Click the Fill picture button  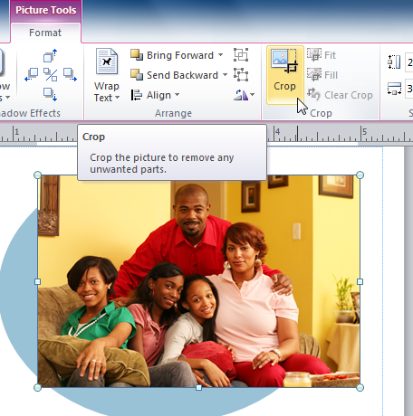coord(322,75)
